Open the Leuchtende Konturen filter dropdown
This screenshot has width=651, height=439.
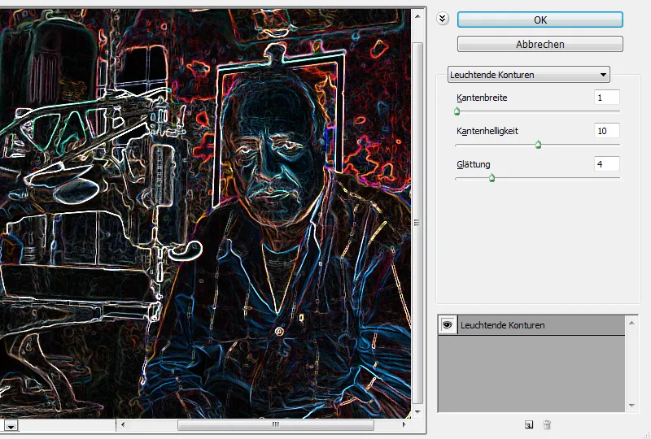tap(528, 75)
